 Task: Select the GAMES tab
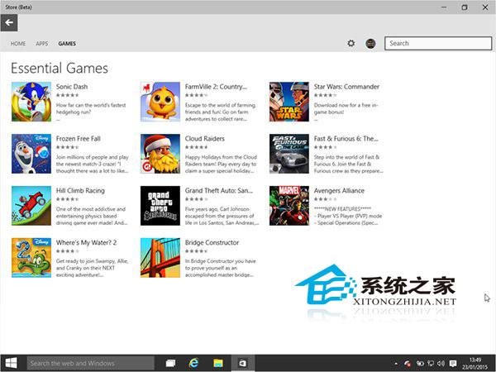point(67,44)
